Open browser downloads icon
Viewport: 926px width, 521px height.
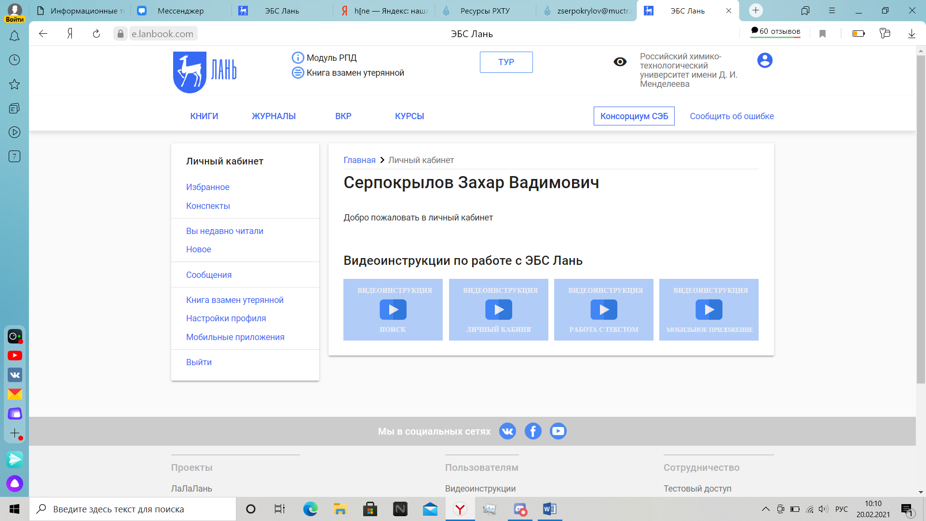912,34
